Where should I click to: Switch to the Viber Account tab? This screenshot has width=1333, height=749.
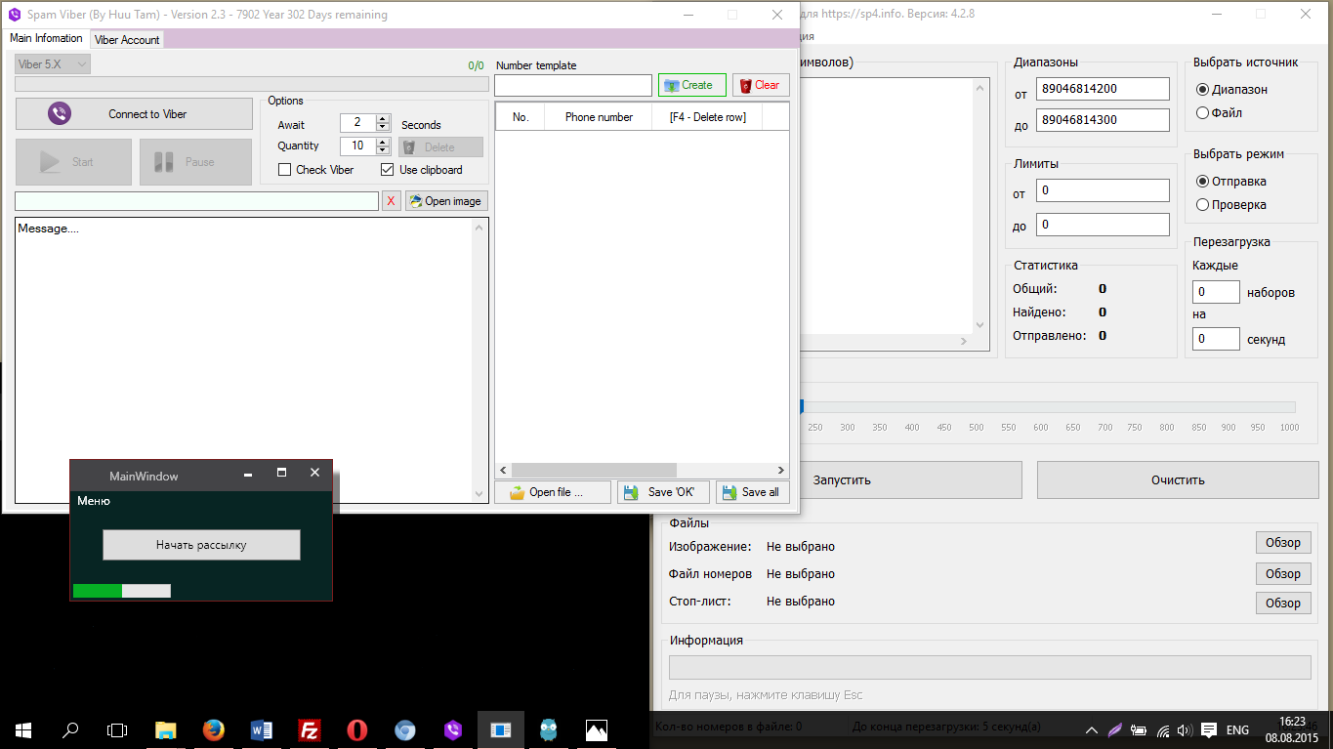click(x=127, y=40)
